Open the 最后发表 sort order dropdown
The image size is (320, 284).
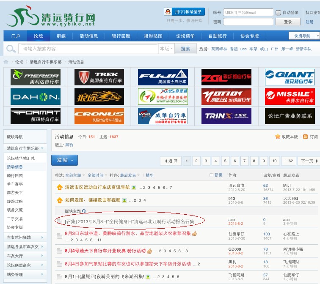pos(130,175)
